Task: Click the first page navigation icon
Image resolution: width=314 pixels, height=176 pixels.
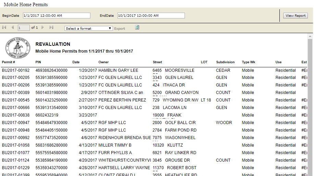Action: click(x=4, y=28)
